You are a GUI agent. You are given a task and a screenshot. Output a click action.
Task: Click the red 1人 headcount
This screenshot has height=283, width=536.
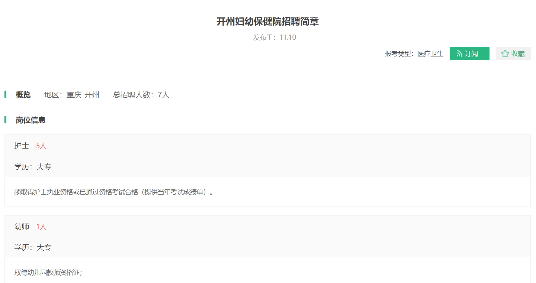(x=41, y=227)
